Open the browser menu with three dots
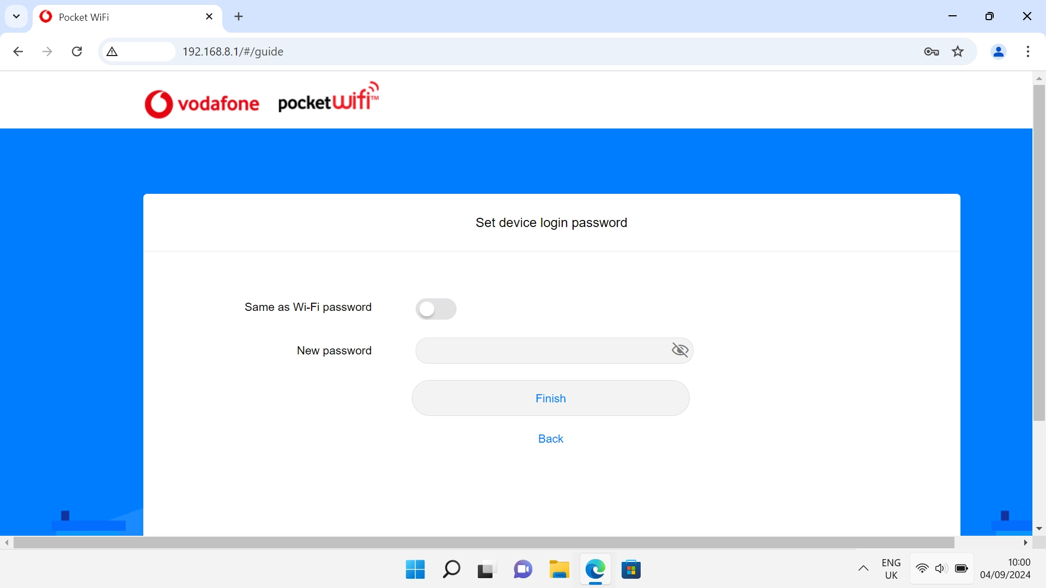Image resolution: width=1046 pixels, height=588 pixels. pos(1028,52)
